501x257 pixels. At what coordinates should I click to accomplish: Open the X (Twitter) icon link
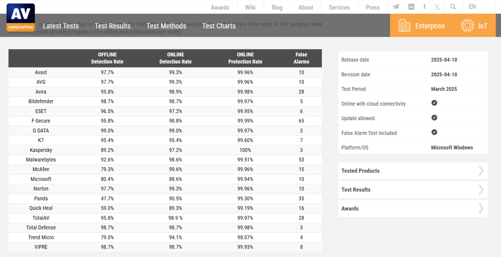tap(437, 7)
